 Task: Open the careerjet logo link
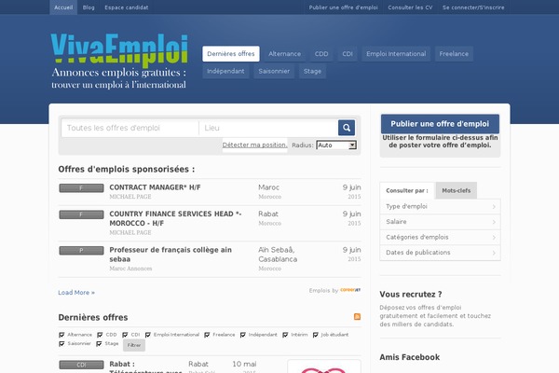click(x=350, y=290)
